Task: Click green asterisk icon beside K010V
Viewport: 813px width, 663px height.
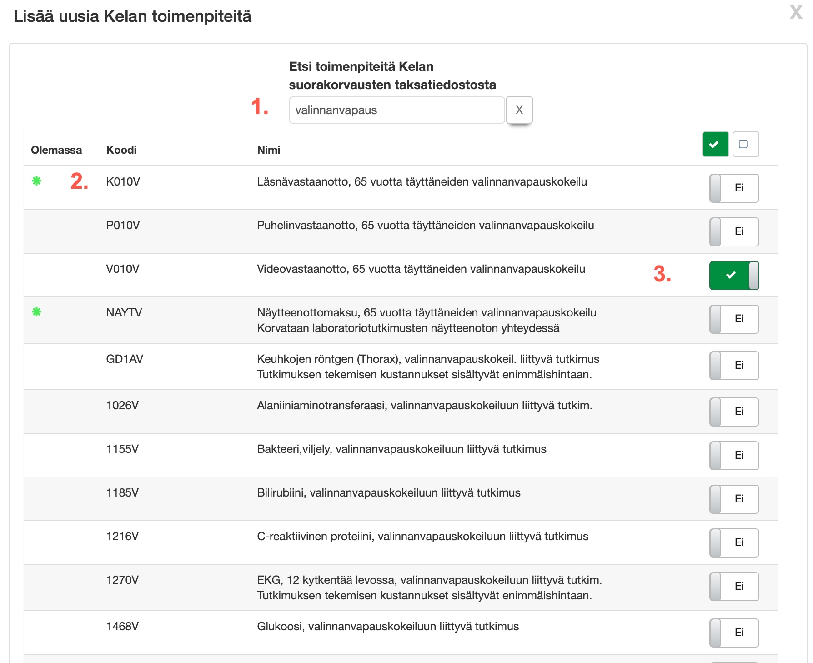Action: [37, 181]
